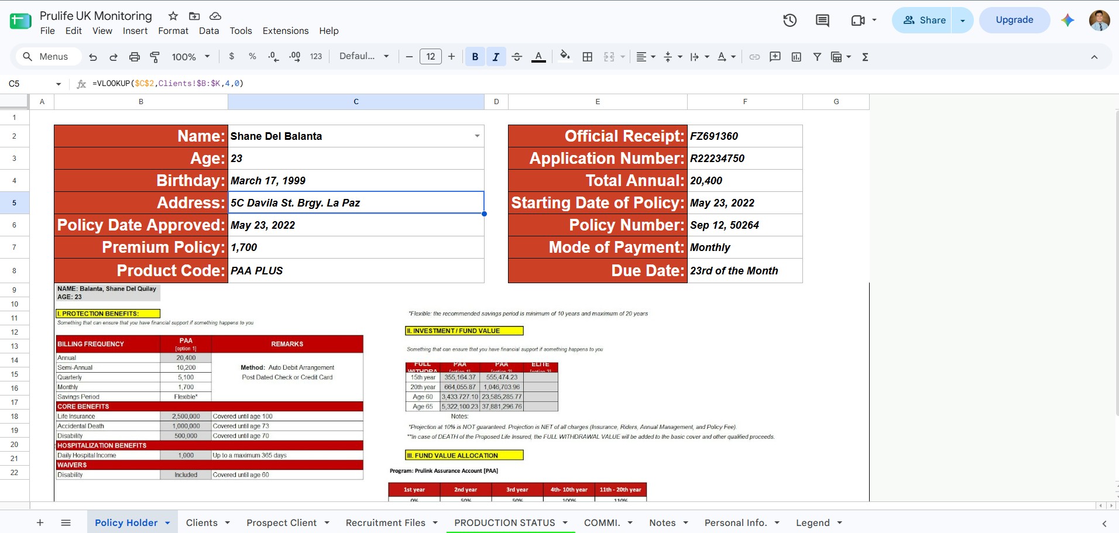
Task: Toggle italic formatting
Action: pos(496,57)
